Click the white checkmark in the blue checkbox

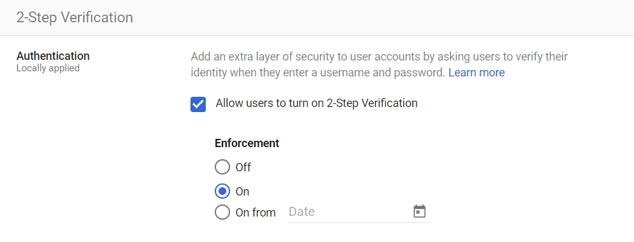click(x=198, y=104)
